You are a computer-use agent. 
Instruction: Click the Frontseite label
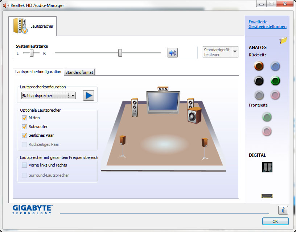pyautogui.click(x=258, y=105)
